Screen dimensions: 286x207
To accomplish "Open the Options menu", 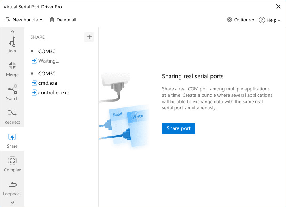I will [240, 20].
